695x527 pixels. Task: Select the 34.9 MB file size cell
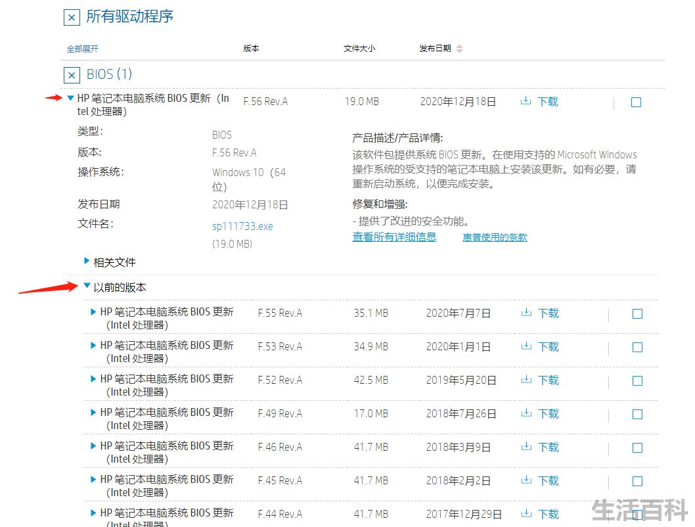point(371,346)
